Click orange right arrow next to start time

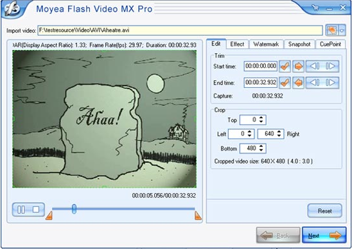pyautogui.click(x=298, y=66)
